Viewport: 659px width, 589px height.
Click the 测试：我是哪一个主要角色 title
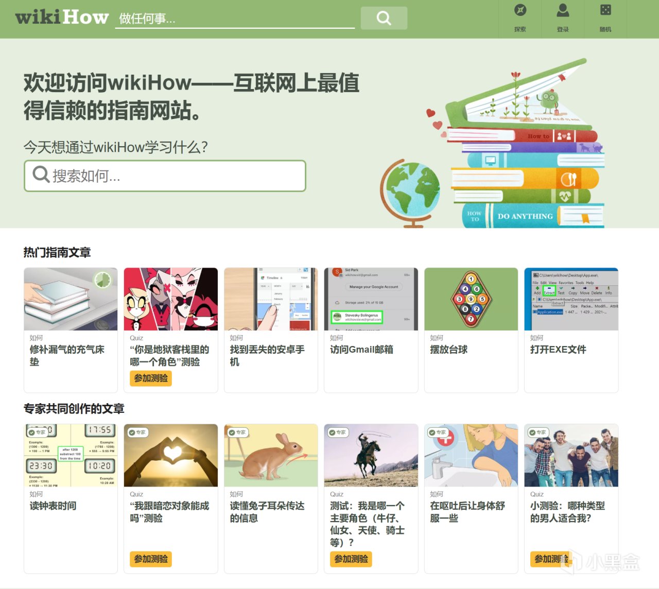[x=368, y=524]
